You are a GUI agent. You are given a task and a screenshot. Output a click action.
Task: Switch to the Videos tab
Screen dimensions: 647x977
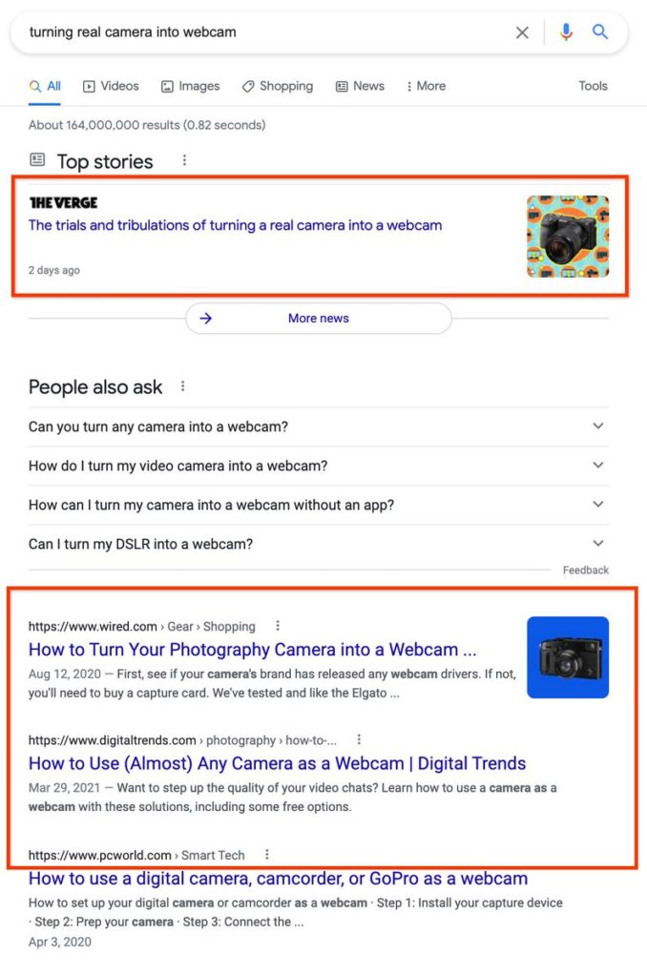tap(111, 86)
